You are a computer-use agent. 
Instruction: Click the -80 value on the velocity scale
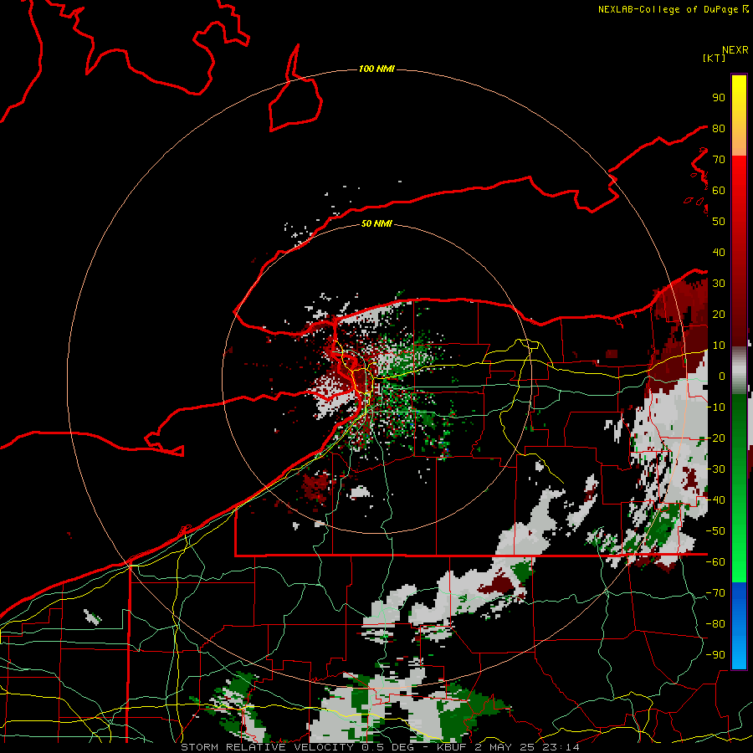(715, 623)
